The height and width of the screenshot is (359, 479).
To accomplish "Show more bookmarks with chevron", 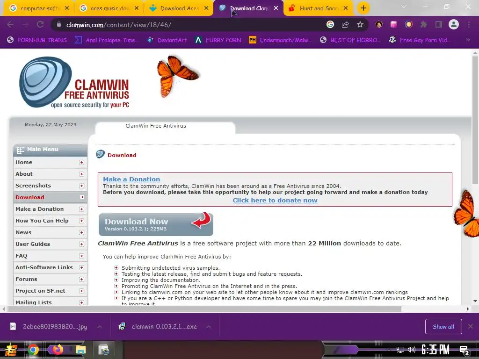I will (x=468, y=40).
